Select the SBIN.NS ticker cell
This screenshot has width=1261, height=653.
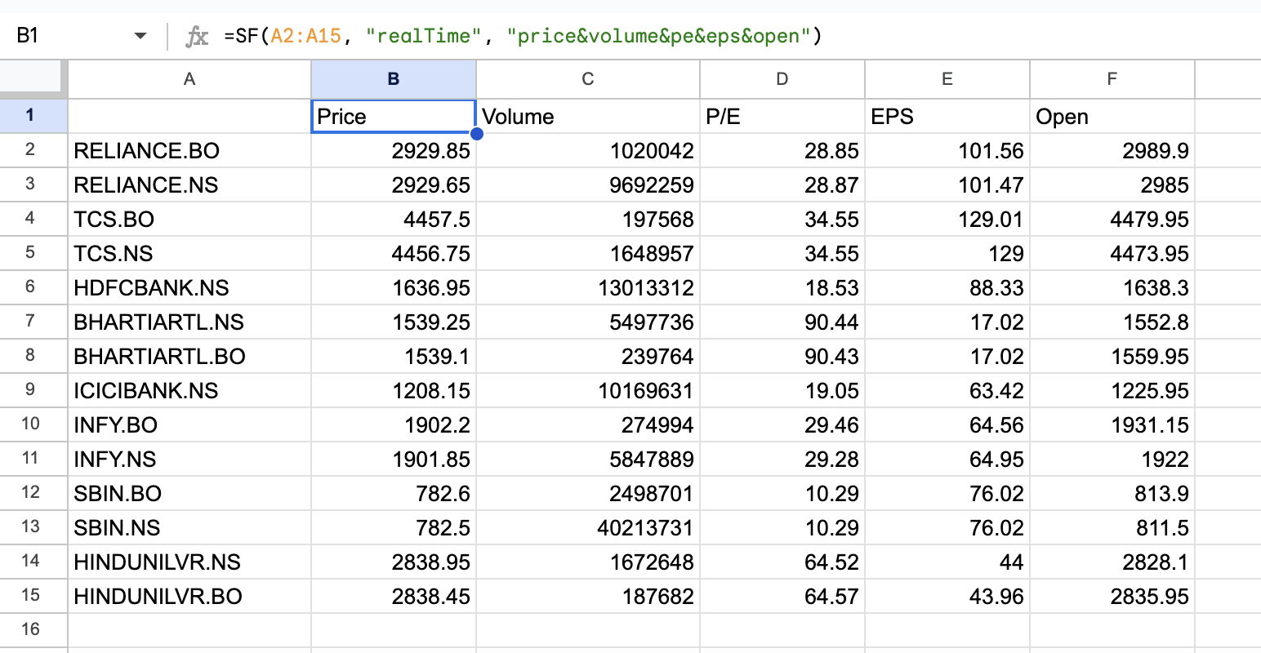(x=189, y=527)
